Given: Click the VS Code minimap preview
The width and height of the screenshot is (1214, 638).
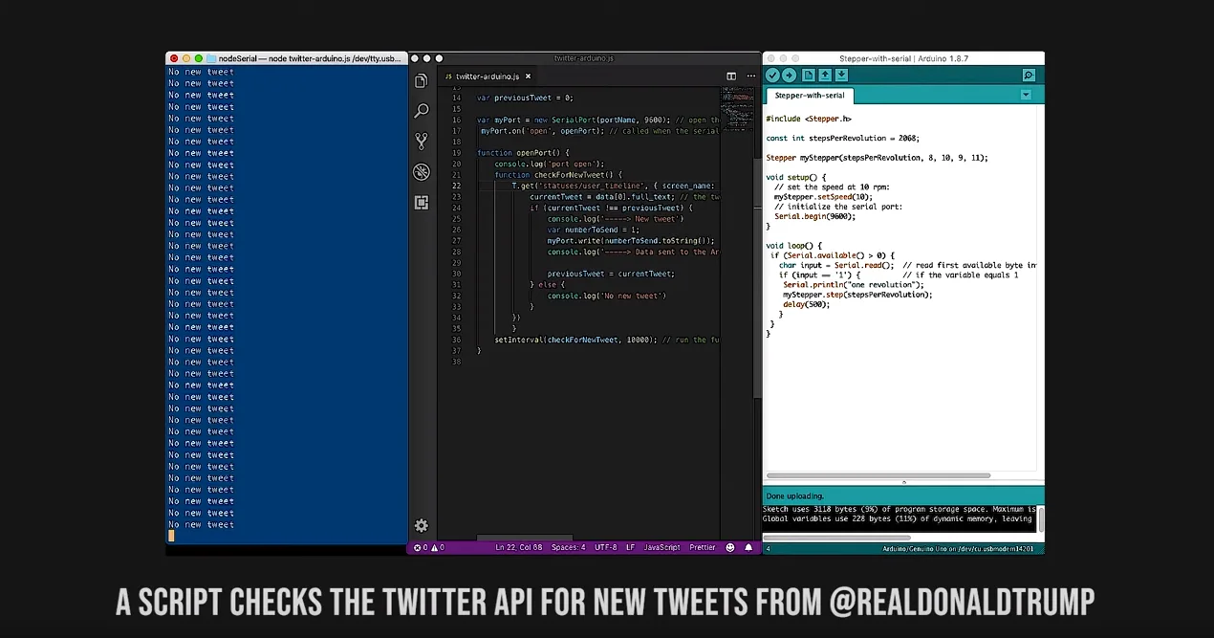Looking at the screenshot, I should (737, 110).
